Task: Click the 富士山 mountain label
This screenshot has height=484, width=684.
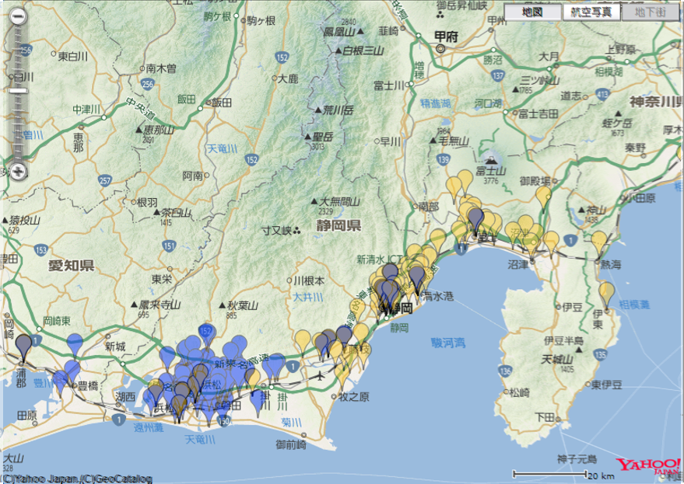Action: (x=491, y=171)
